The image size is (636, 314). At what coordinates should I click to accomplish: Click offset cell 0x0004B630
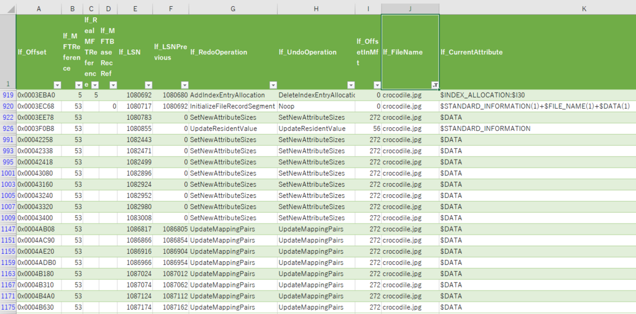(39, 307)
